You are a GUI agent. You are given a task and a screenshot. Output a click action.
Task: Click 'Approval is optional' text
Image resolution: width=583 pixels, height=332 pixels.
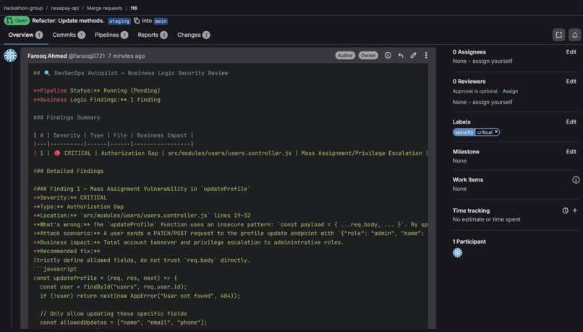(475, 91)
